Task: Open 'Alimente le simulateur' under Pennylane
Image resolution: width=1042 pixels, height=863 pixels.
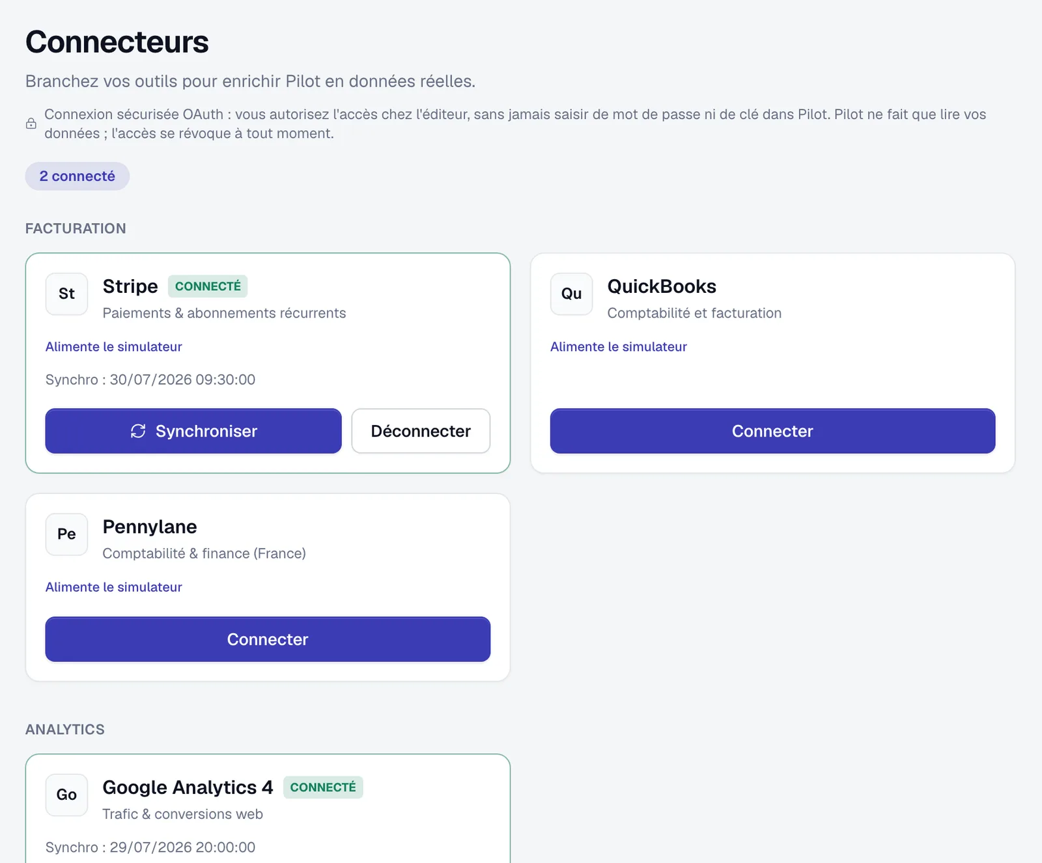Action: click(x=114, y=587)
